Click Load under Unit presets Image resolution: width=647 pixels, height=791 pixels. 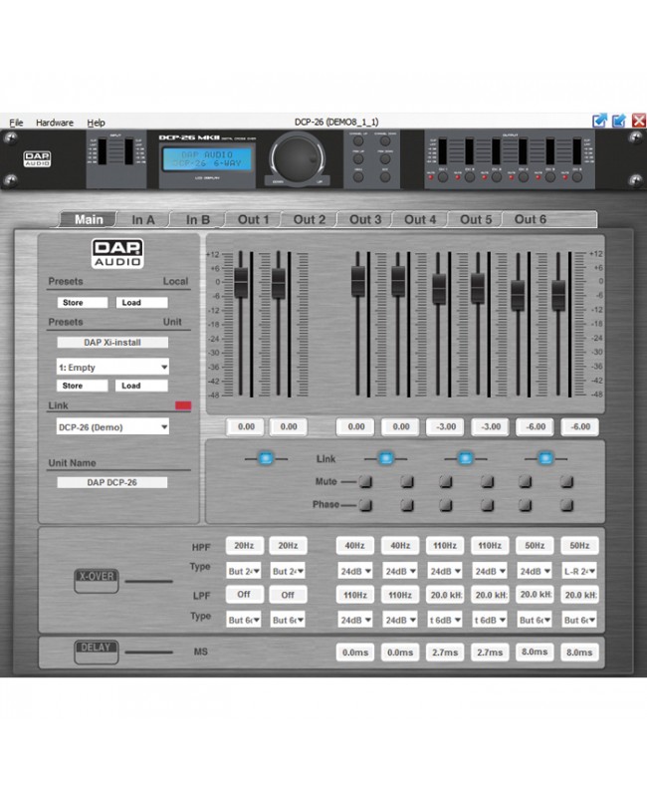[x=141, y=386]
